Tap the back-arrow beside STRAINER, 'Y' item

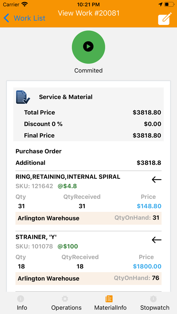[x=156, y=240]
